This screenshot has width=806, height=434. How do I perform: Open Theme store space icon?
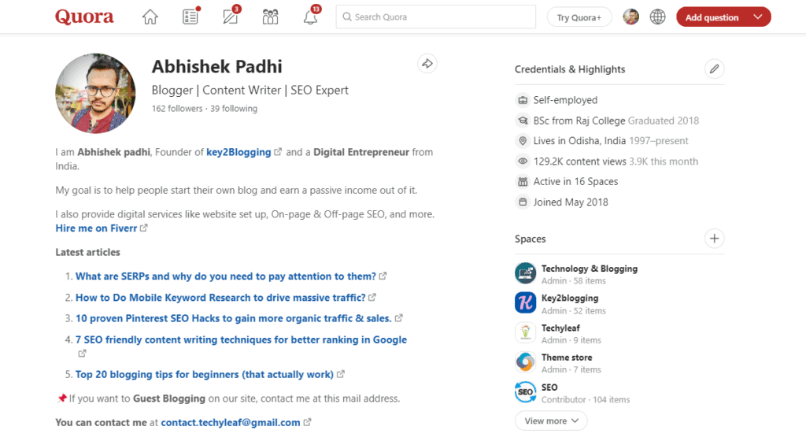coord(525,362)
